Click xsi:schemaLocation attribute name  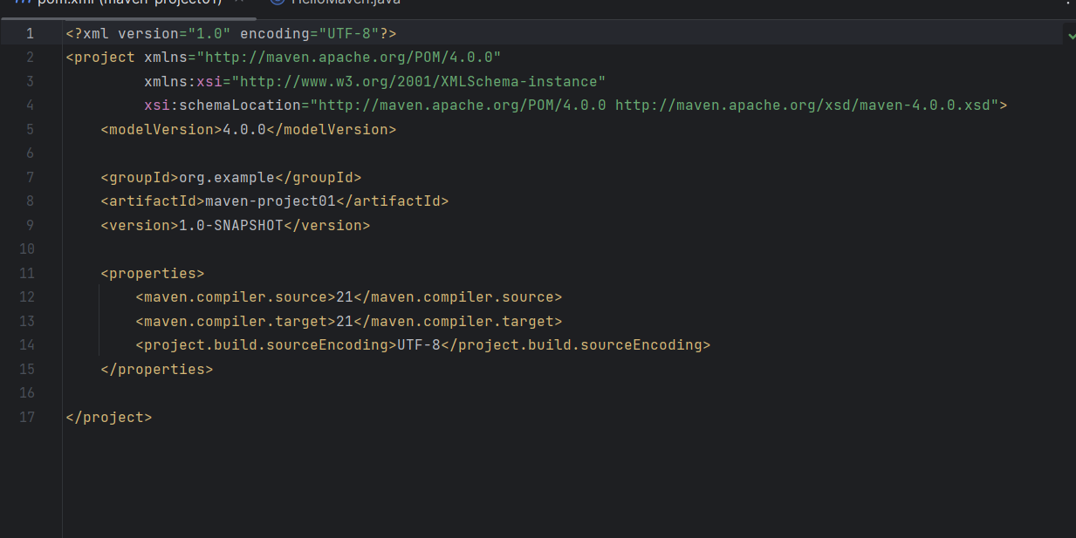pyautogui.click(x=223, y=106)
